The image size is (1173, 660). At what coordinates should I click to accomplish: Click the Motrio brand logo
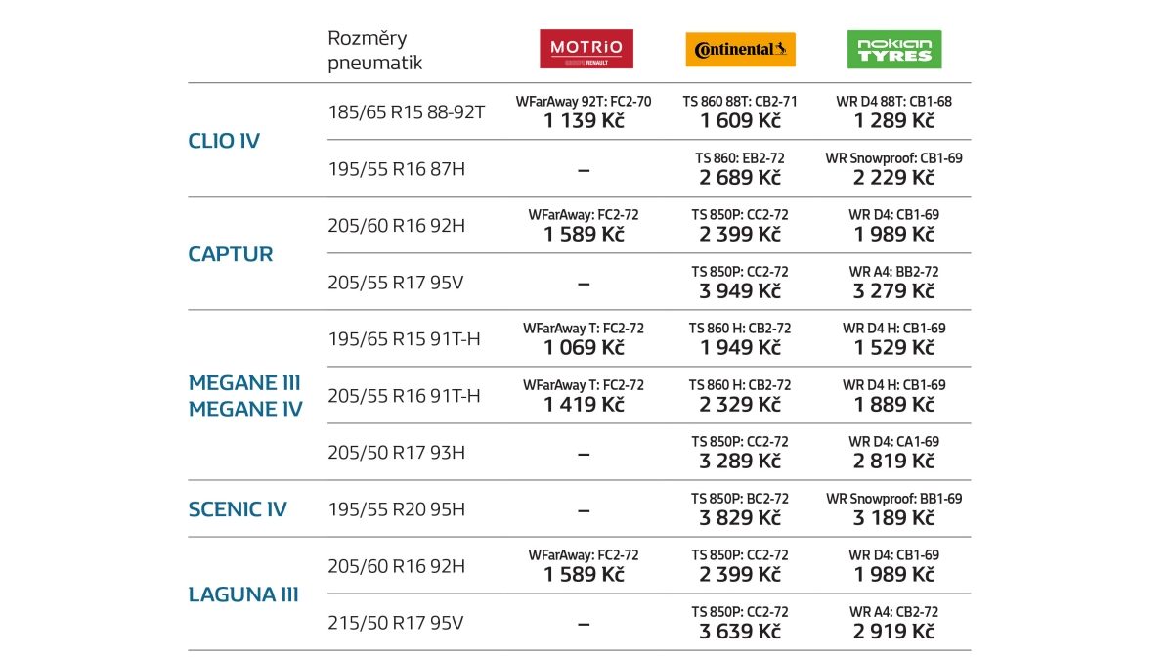586,49
